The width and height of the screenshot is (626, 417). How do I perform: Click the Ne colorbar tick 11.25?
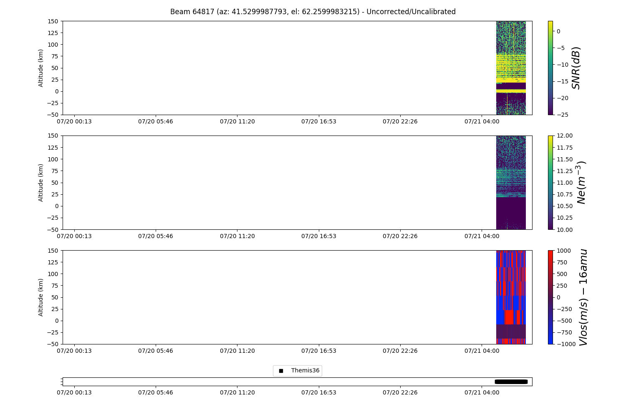pos(564,171)
